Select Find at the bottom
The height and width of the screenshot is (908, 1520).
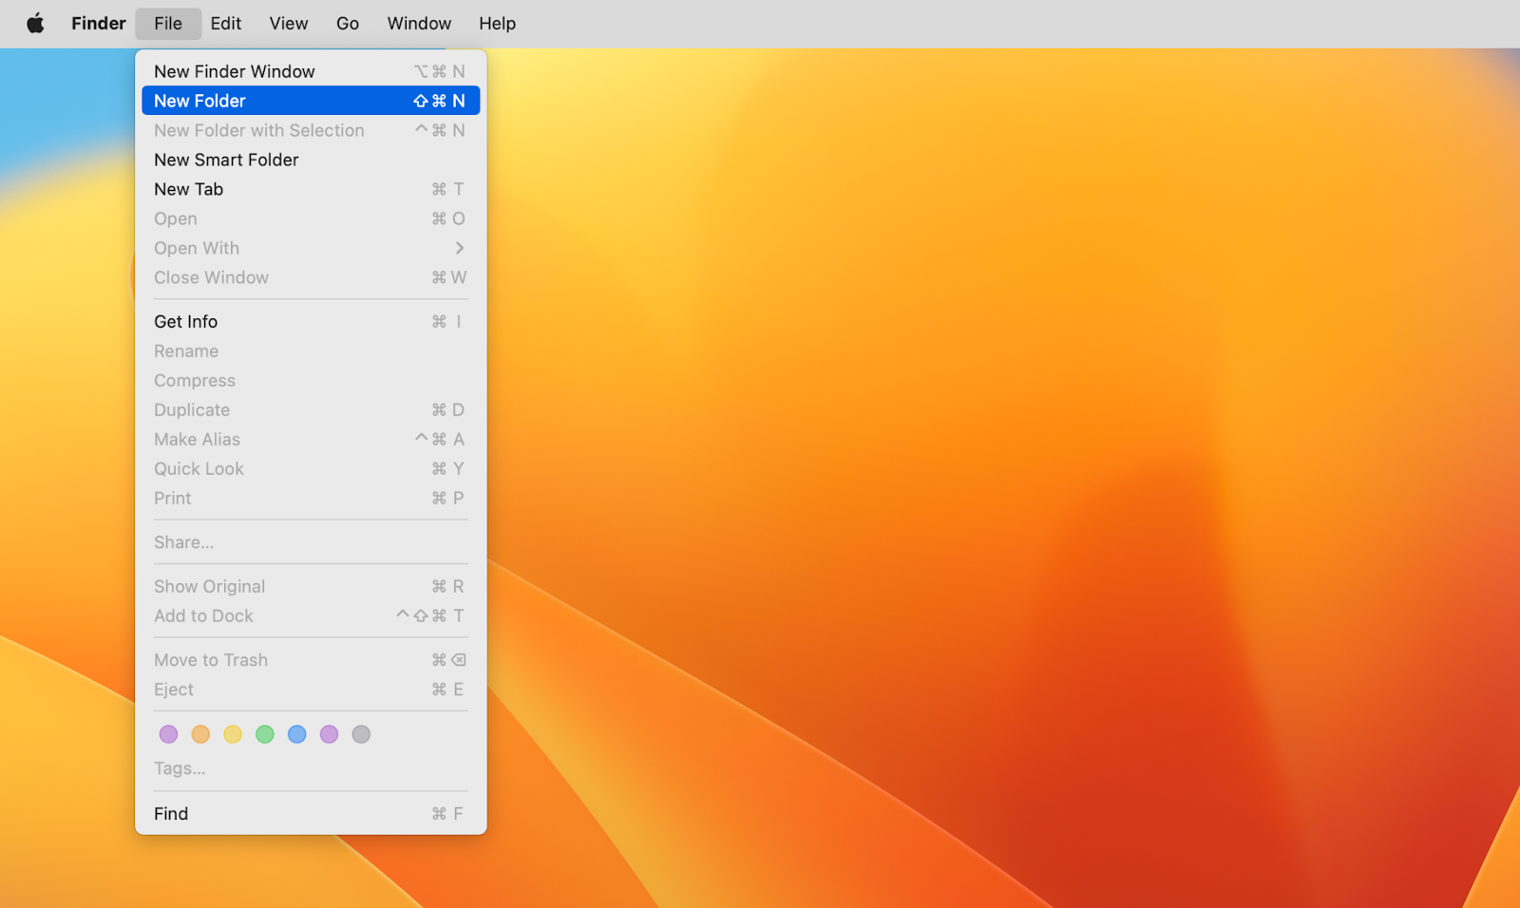[171, 813]
